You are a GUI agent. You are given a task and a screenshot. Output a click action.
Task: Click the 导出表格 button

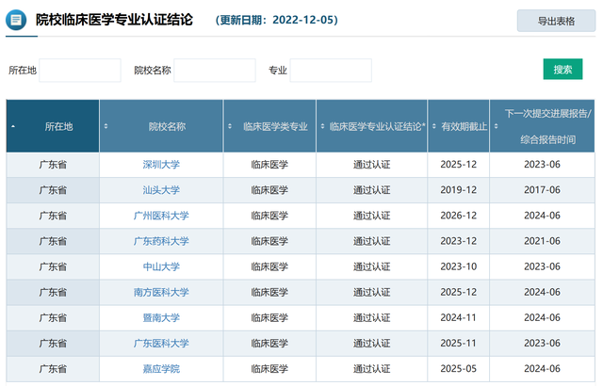556,21
